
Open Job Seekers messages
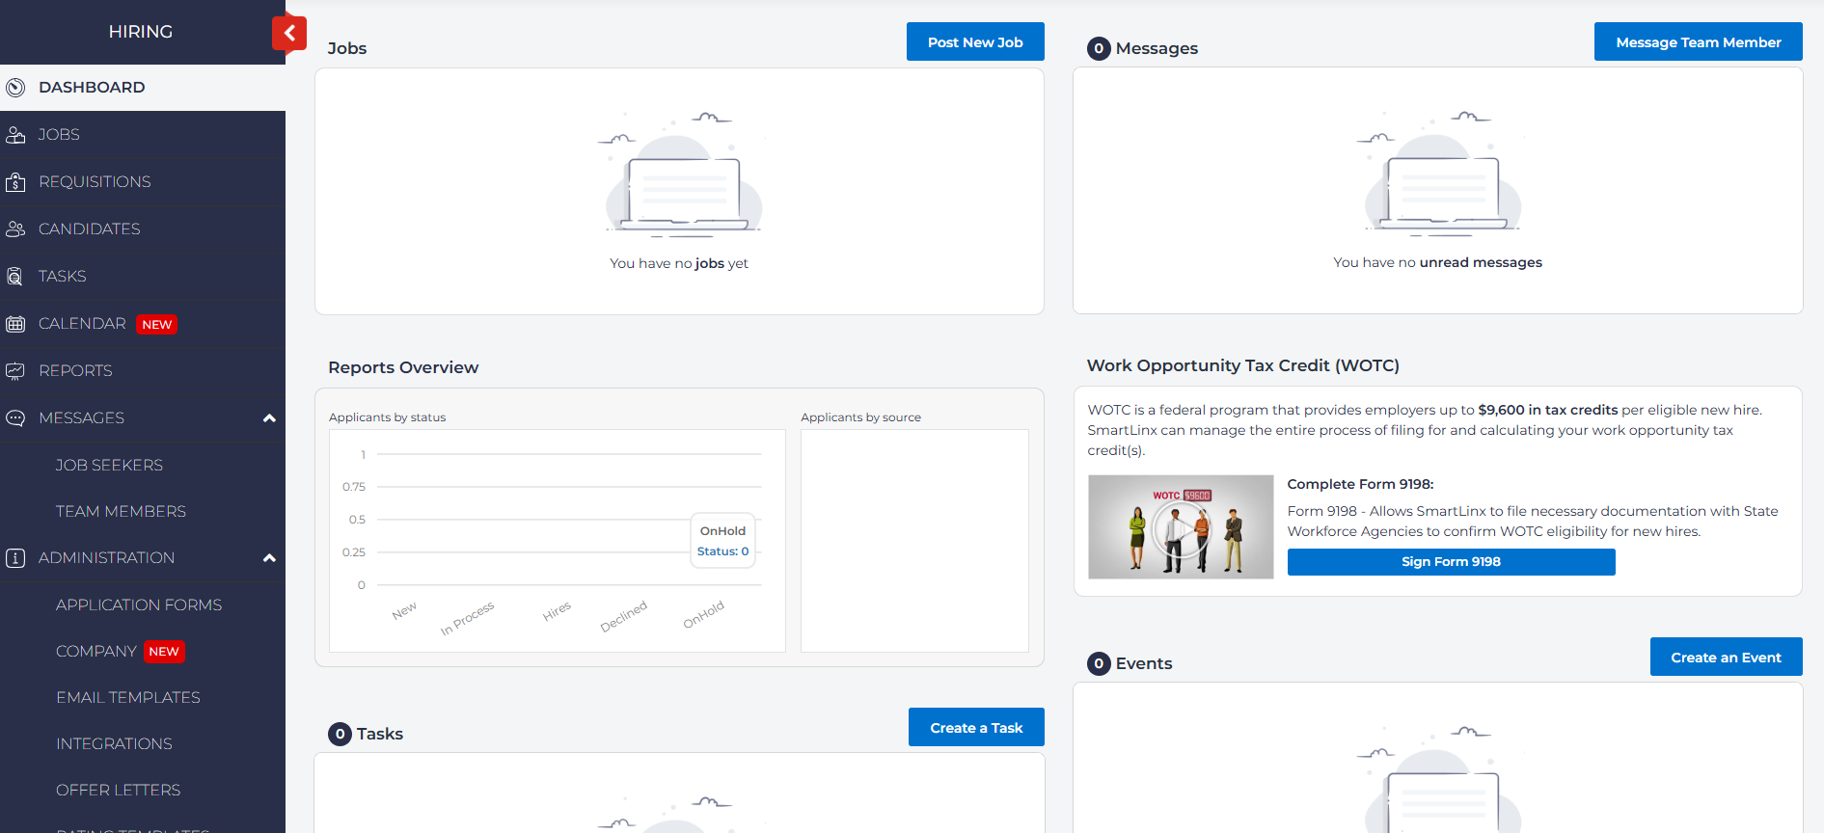(109, 465)
